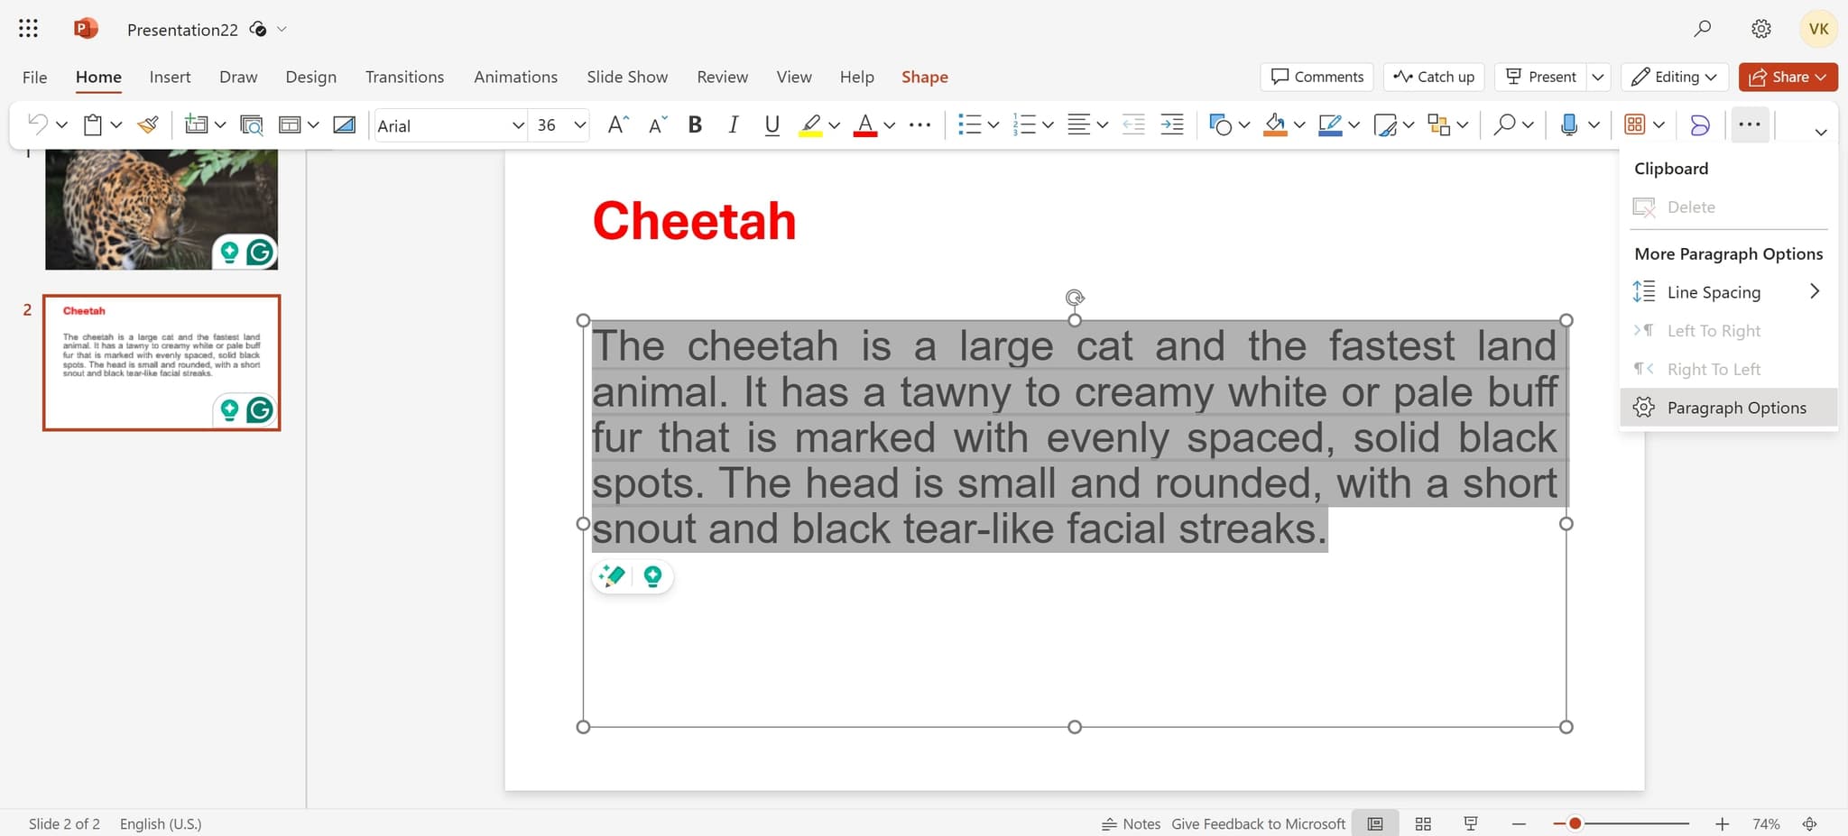This screenshot has height=836, width=1848.
Task: Apply bold formatting to selected text
Action: tap(694, 124)
